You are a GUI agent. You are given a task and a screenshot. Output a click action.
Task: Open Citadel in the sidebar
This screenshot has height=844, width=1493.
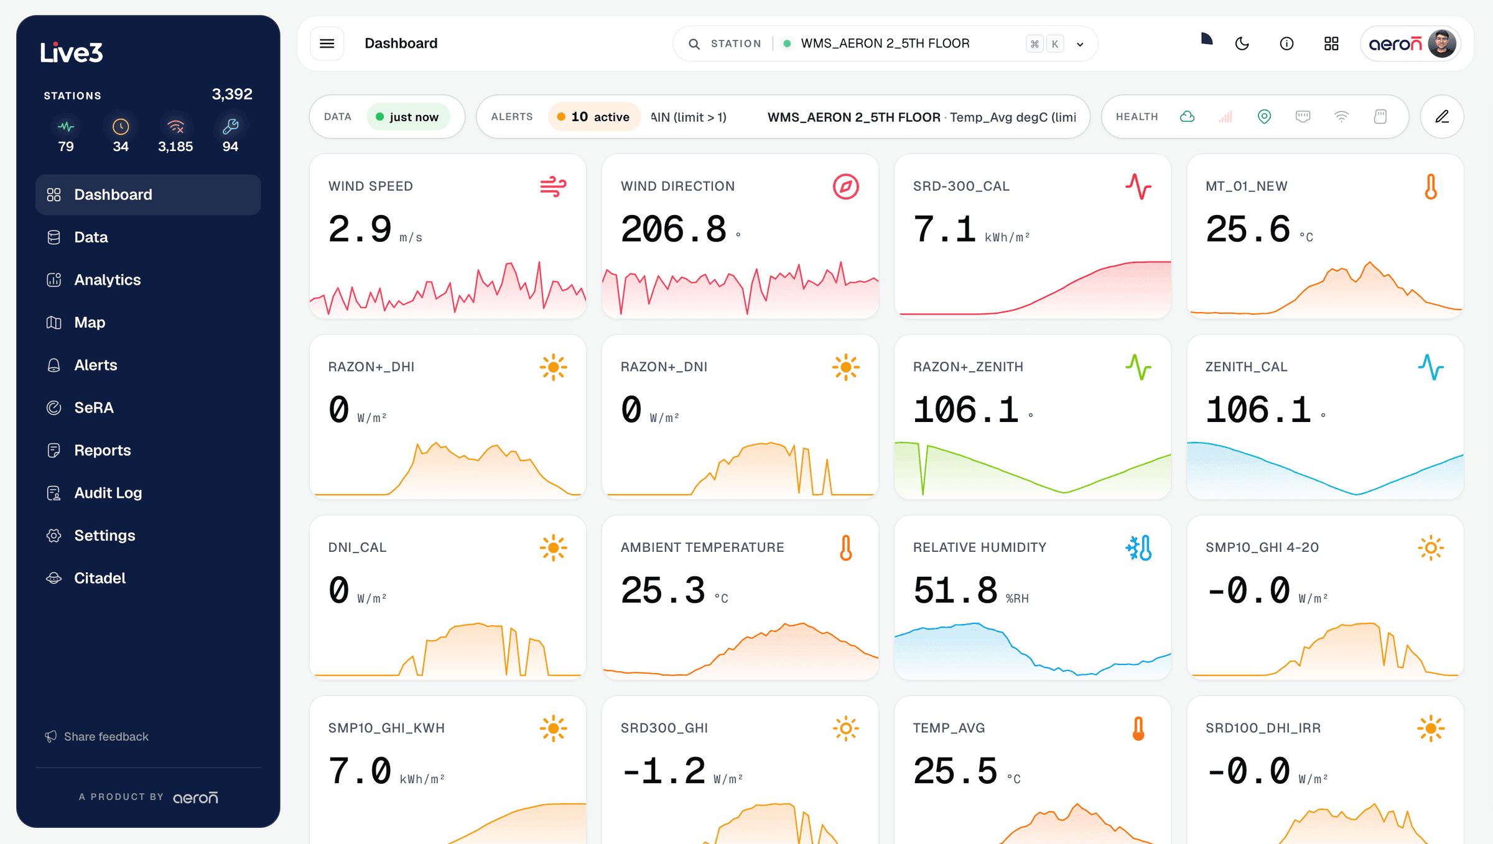click(148, 578)
